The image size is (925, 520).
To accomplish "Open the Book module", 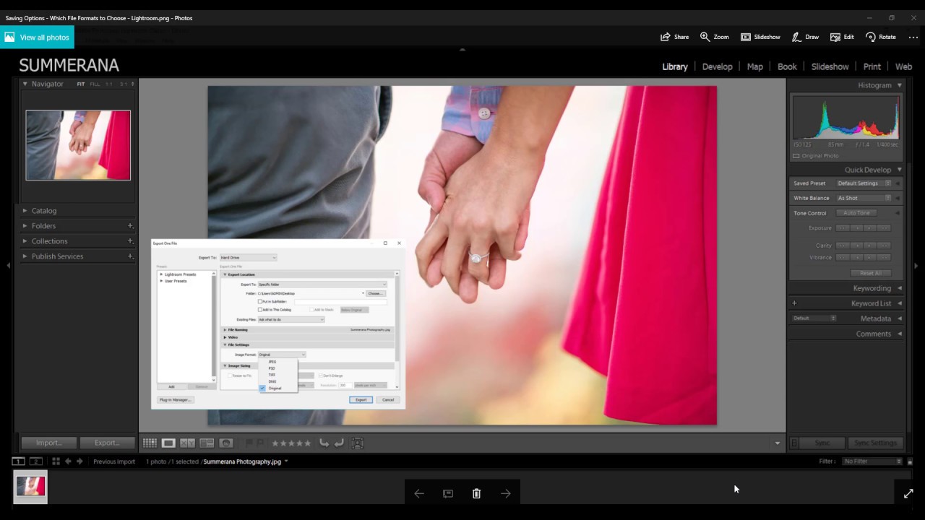I will tap(787, 66).
